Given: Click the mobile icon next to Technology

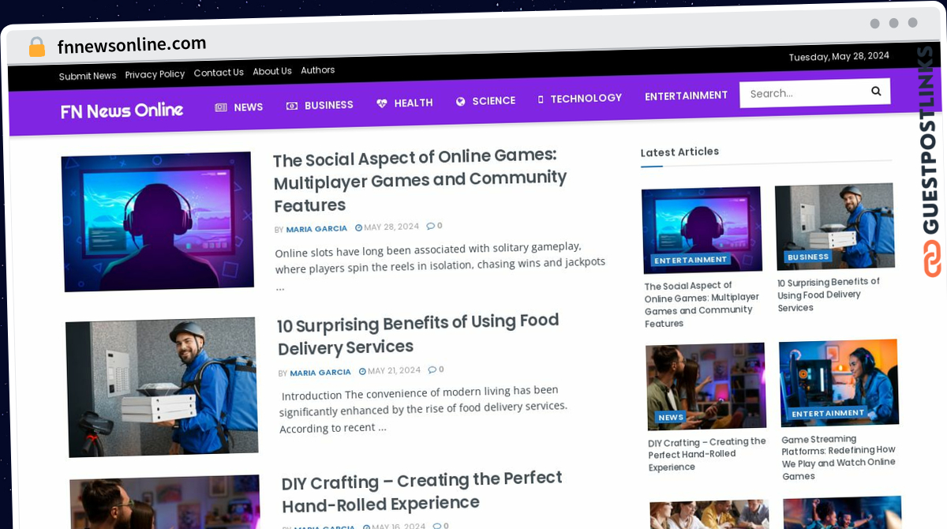Looking at the screenshot, I should 541,99.
